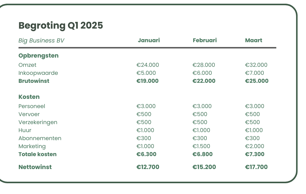Click the Huur value for Januari
The width and height of the screenshot is (306, 194).
coord(145,130)
